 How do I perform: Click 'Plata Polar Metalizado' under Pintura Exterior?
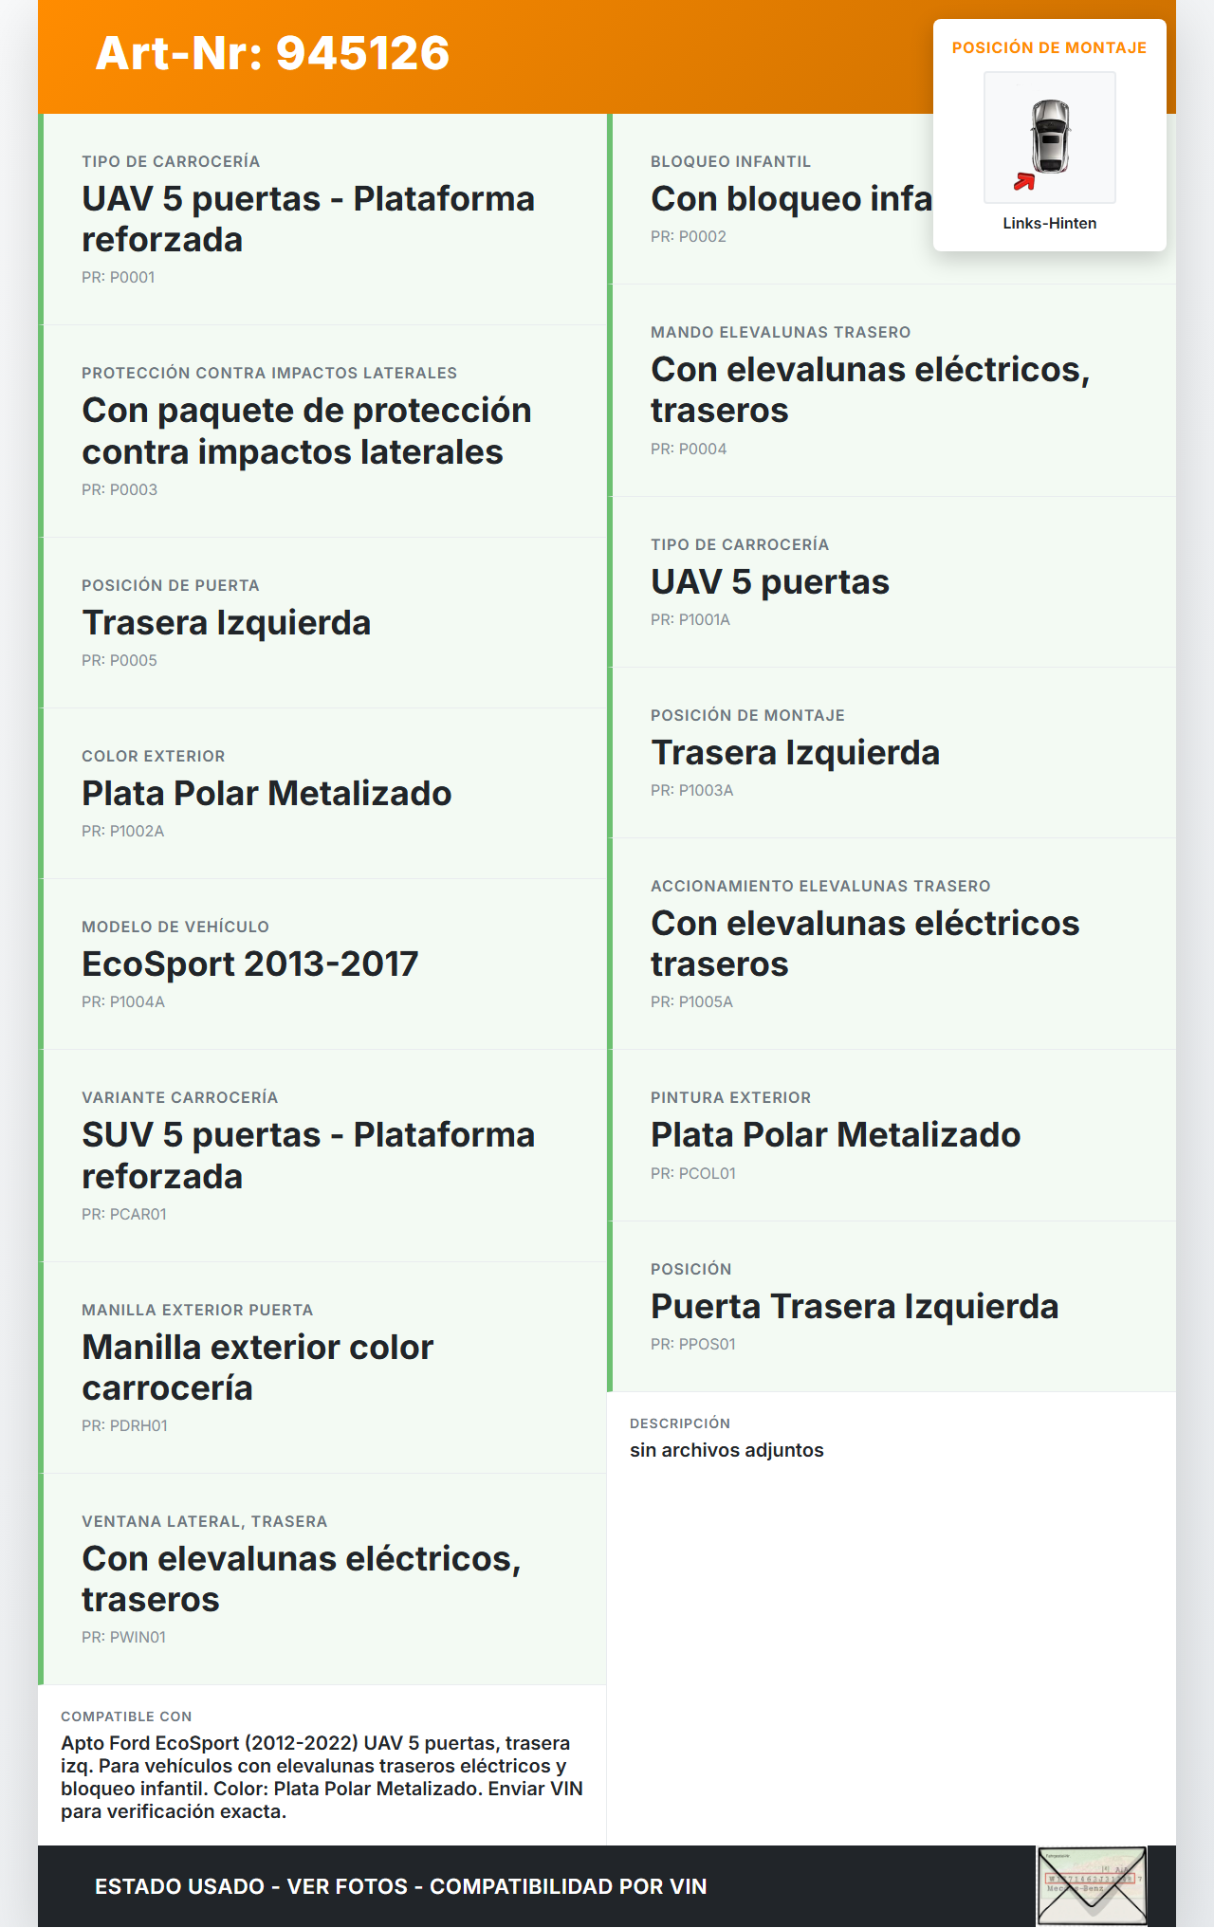(x=835, y=1135)
